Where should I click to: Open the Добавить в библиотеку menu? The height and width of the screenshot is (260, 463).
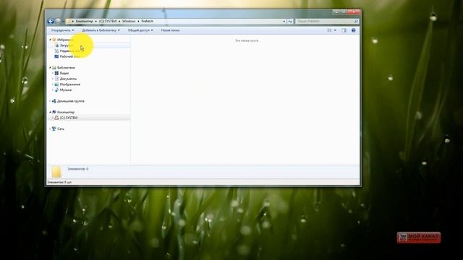pos(101,30)
